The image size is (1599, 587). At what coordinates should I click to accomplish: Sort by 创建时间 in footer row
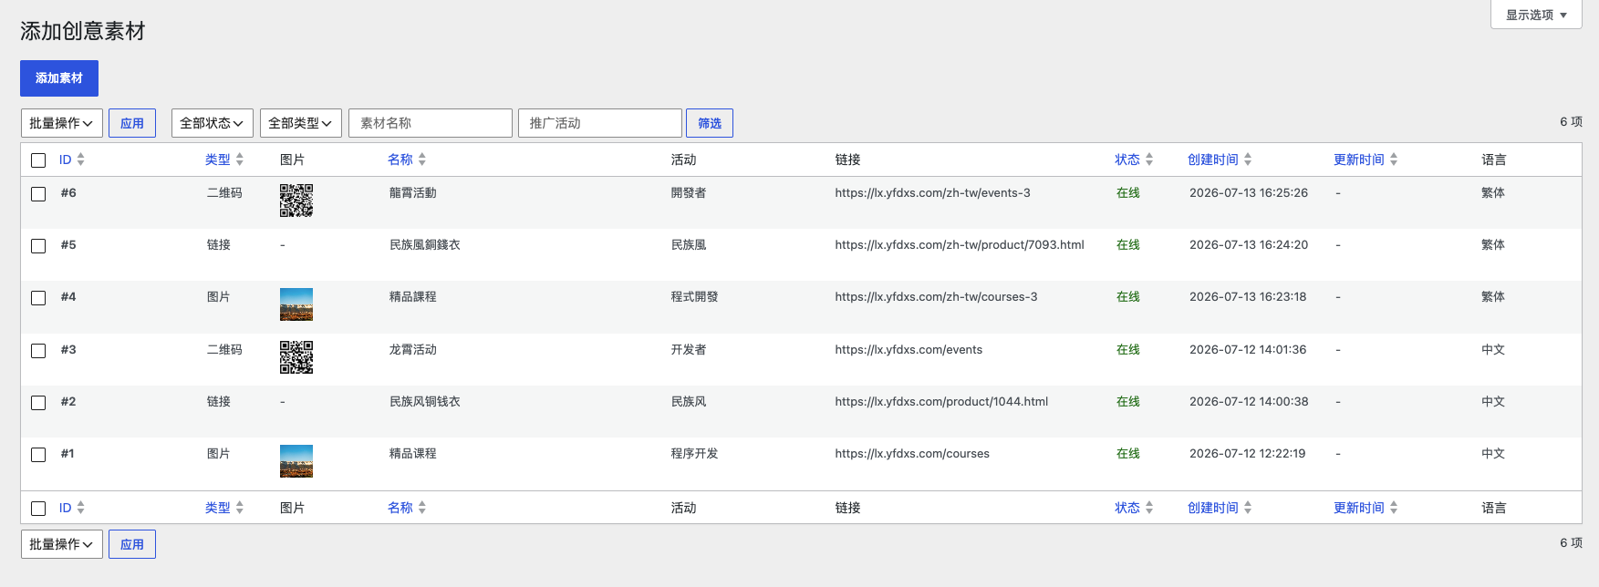(1213, 508)
